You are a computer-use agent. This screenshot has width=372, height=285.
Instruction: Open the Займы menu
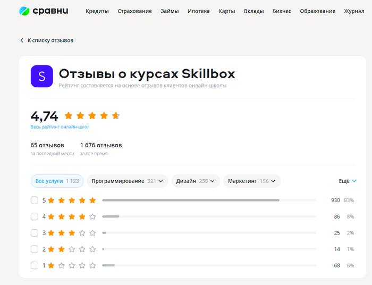click(170, 11)
